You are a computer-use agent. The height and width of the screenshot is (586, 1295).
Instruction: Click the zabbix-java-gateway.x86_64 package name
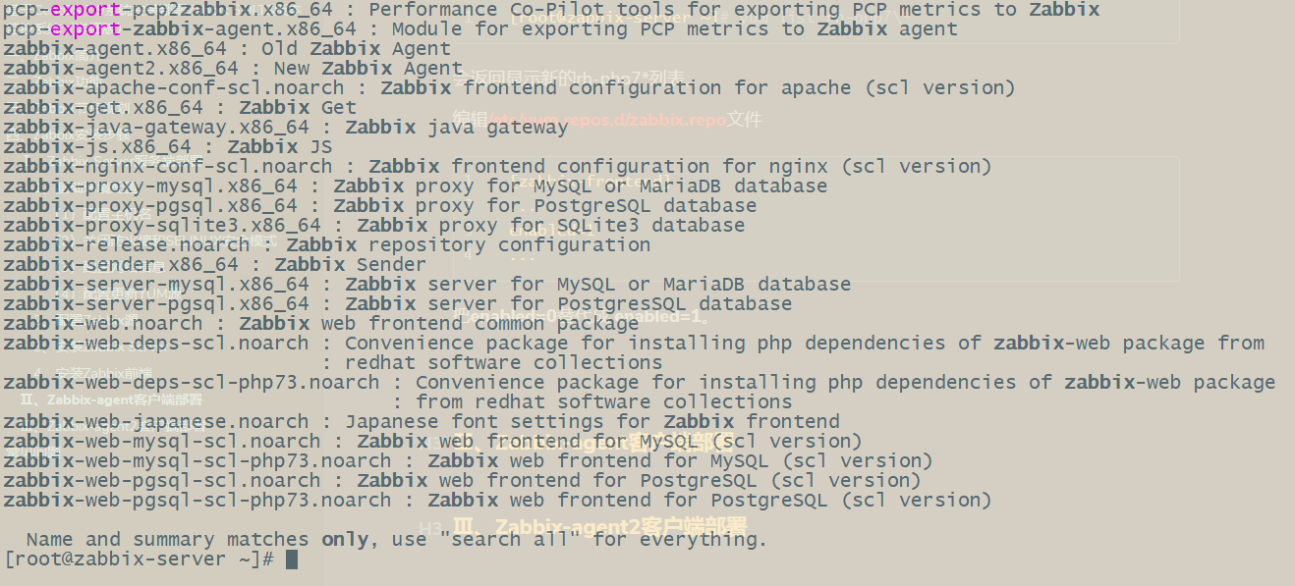(155, 128)
